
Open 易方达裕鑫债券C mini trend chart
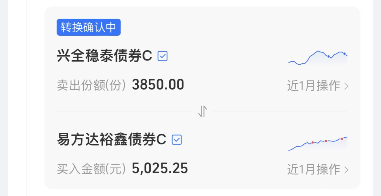[x=318, y=144]
